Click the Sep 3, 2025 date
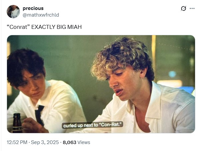Viewport: 199px width, 151px height. pyautogui.click(x=45, y=142)
